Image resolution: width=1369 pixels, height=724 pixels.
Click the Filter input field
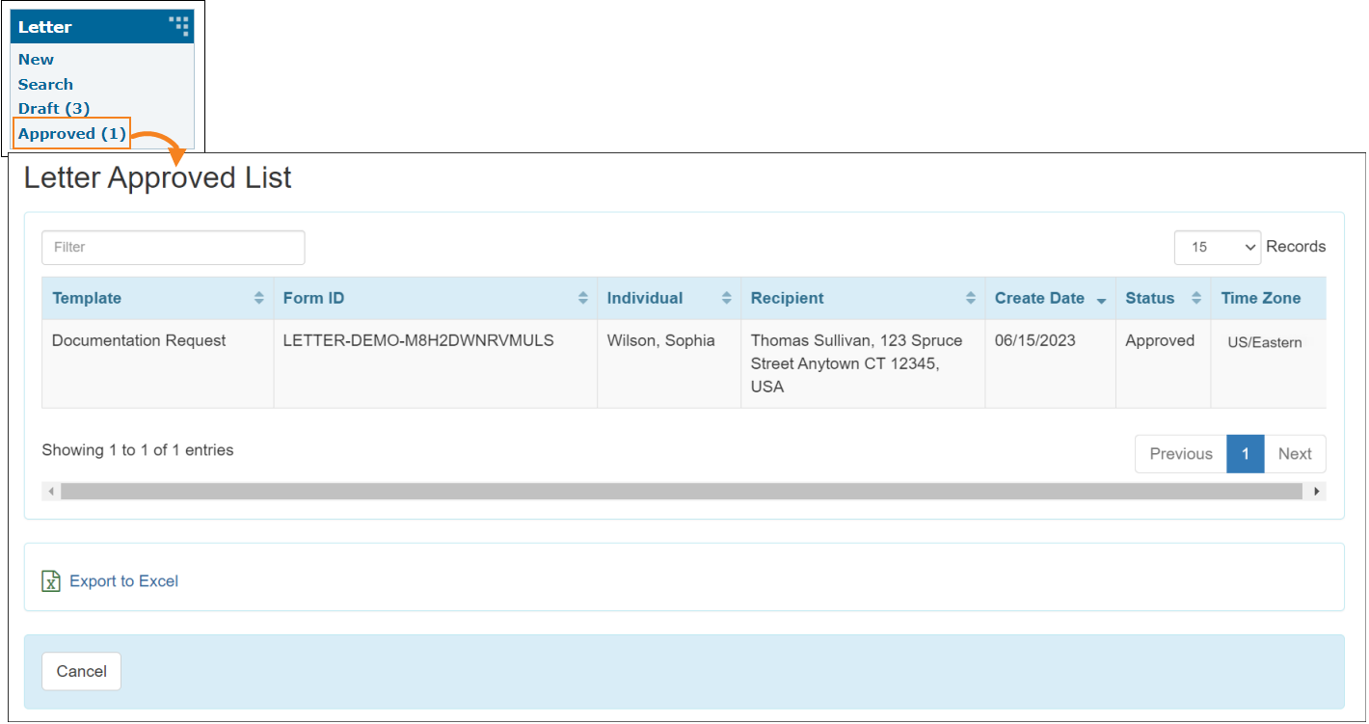tap(174, 248)
